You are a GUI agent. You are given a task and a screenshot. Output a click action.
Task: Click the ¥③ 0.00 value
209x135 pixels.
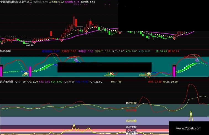(145, 51)
